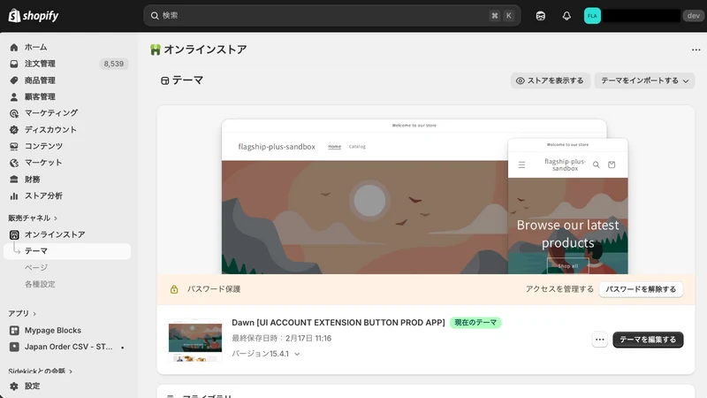Click the 検索 search field
707x398 pixels.
pos(332,16)
